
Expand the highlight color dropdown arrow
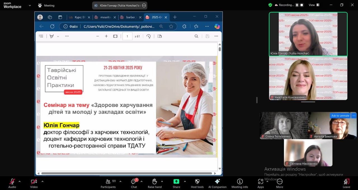coord(58,36)
